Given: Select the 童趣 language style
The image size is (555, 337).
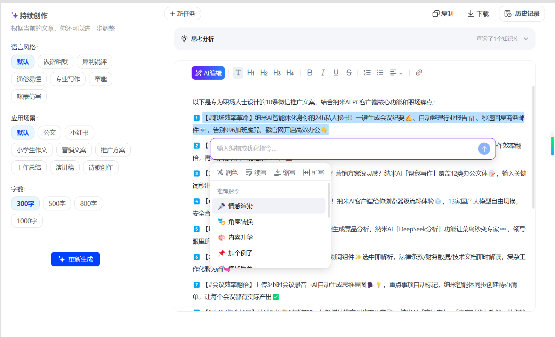Looking at the screenshot, I should tap(100, 79).
